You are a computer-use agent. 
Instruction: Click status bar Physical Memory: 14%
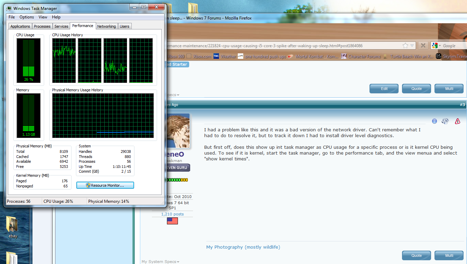point(109,201)
